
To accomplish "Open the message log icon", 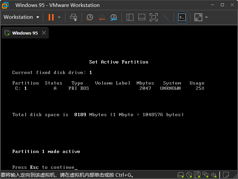I will pyautogui.click(x=226, y=175).
